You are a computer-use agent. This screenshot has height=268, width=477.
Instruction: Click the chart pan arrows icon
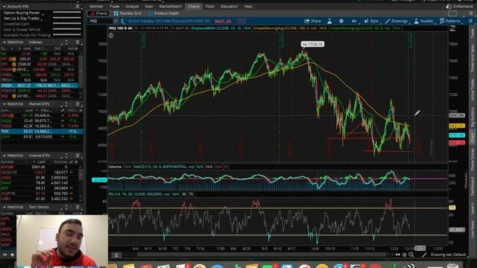[397, 255]
